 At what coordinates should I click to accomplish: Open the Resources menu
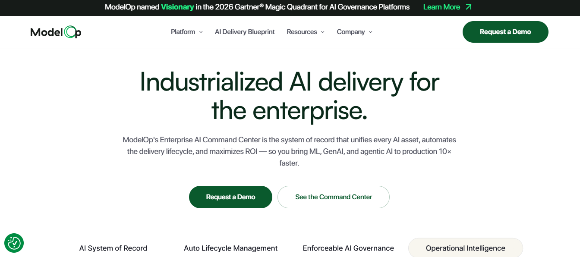(306, 32)
